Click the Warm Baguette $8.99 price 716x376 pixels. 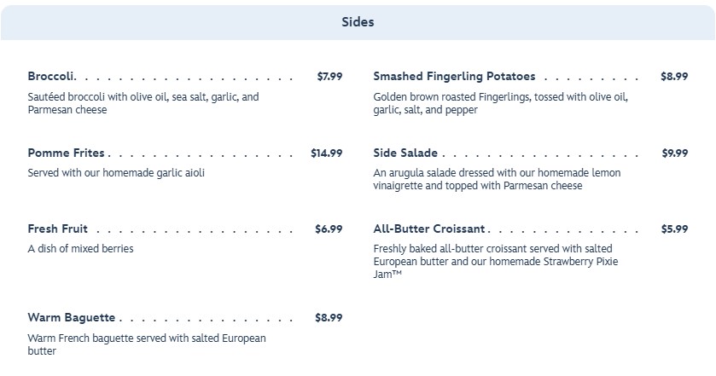[329, 318]
